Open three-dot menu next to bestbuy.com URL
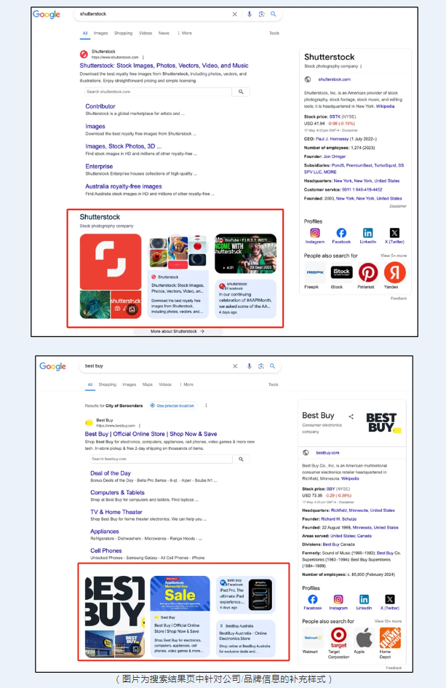 pos(140,426)
